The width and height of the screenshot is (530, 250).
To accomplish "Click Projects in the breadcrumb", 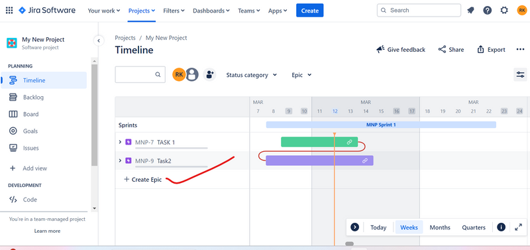I will pos(125,38).
